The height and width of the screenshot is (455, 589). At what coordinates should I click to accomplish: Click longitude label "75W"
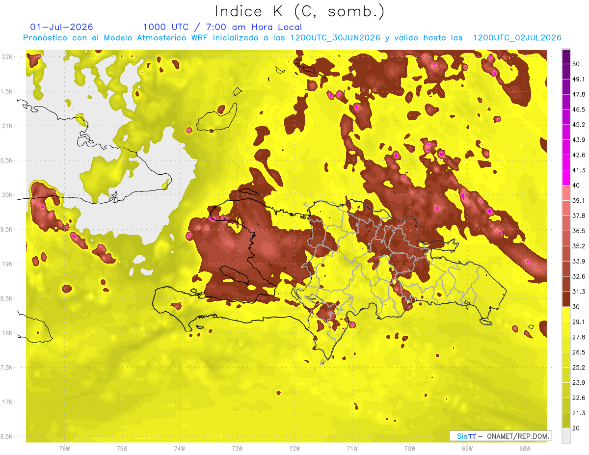click(x=122, y=449)
